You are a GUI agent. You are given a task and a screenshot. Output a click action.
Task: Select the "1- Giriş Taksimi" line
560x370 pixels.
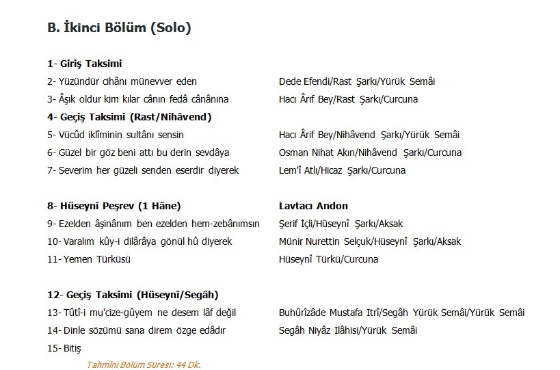coord(85,64)
